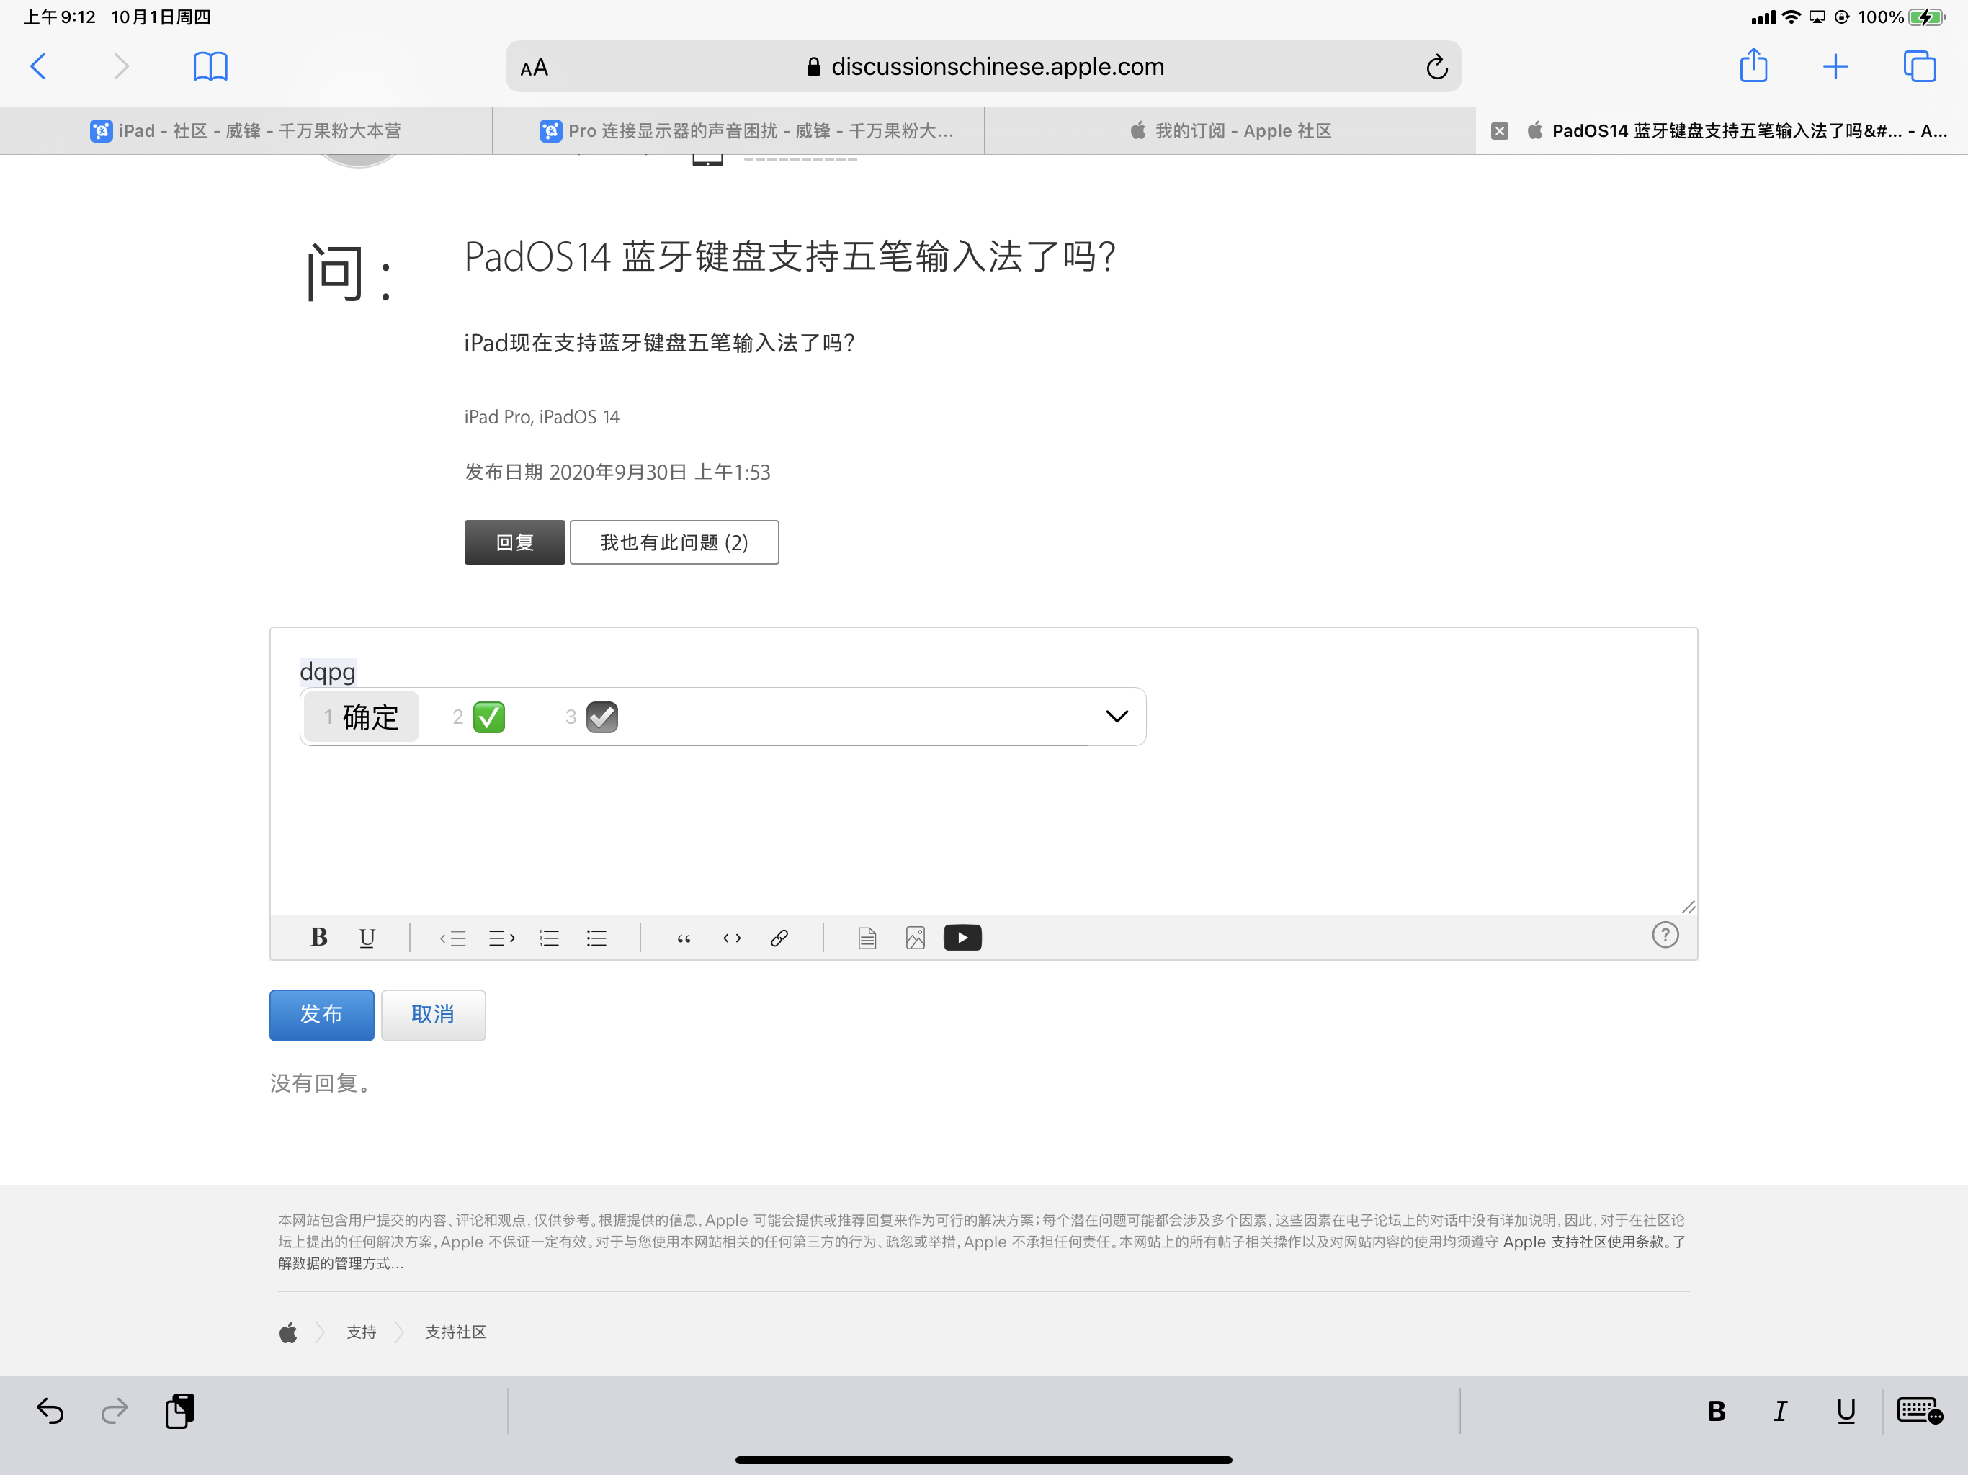Image resolution: width=1968 pixels, height=1475 pixels.
Task: Select gray checkmark candidate 3
Action: pos(602,717)
